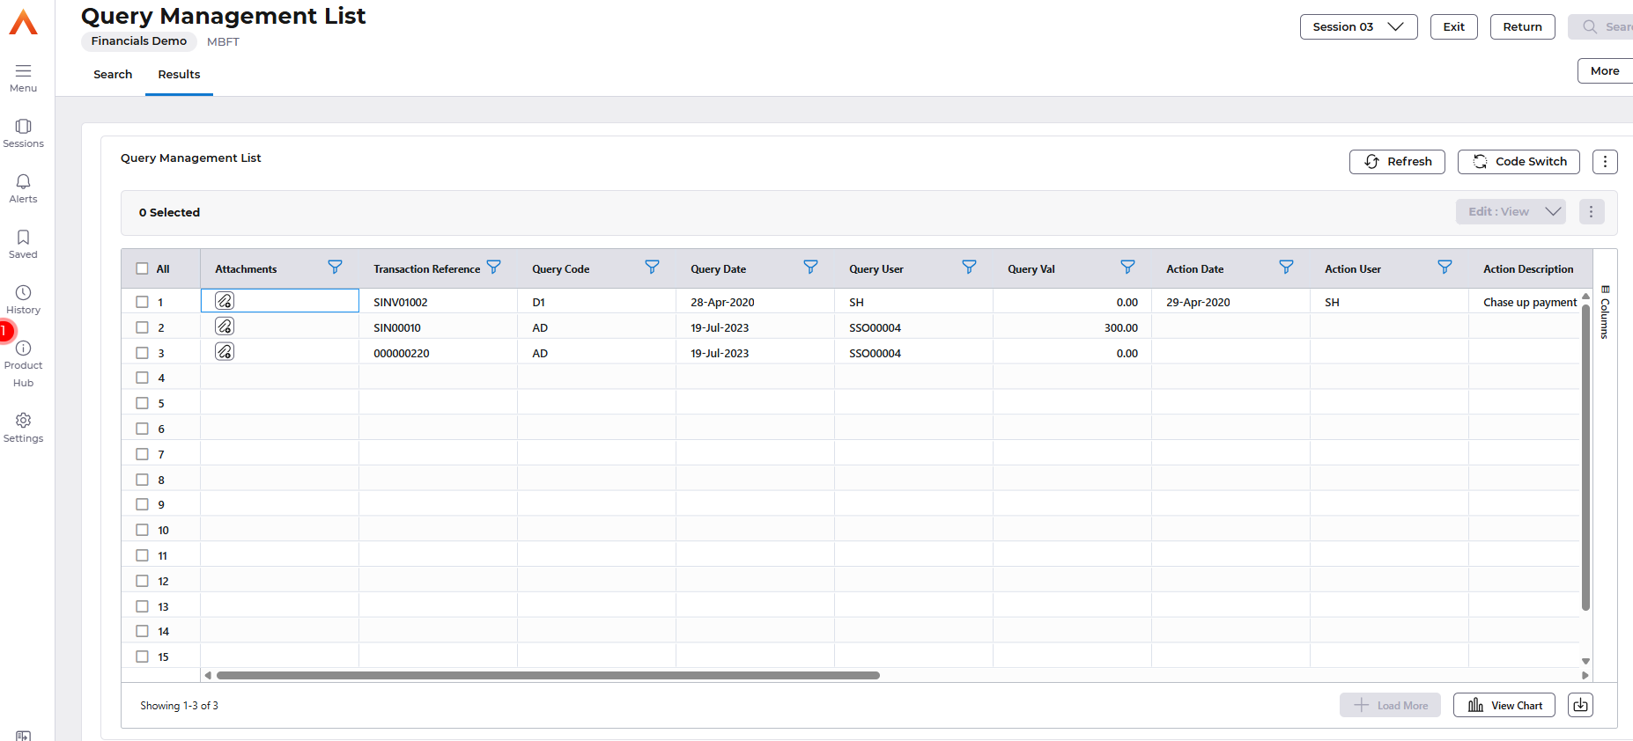Switch to the Results tab

(179, 75)
